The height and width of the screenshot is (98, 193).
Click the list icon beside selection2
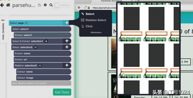35,47
